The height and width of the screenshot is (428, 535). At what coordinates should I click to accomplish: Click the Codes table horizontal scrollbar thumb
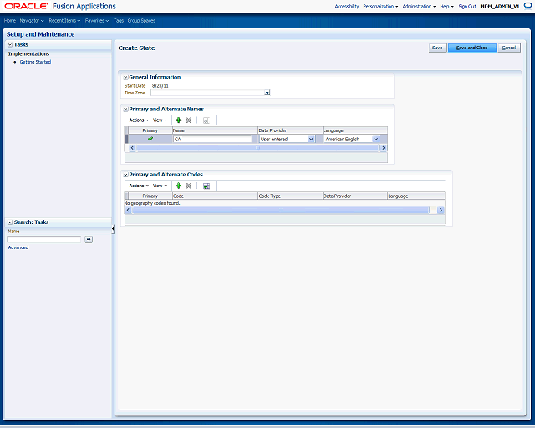(x=281, y=210)
